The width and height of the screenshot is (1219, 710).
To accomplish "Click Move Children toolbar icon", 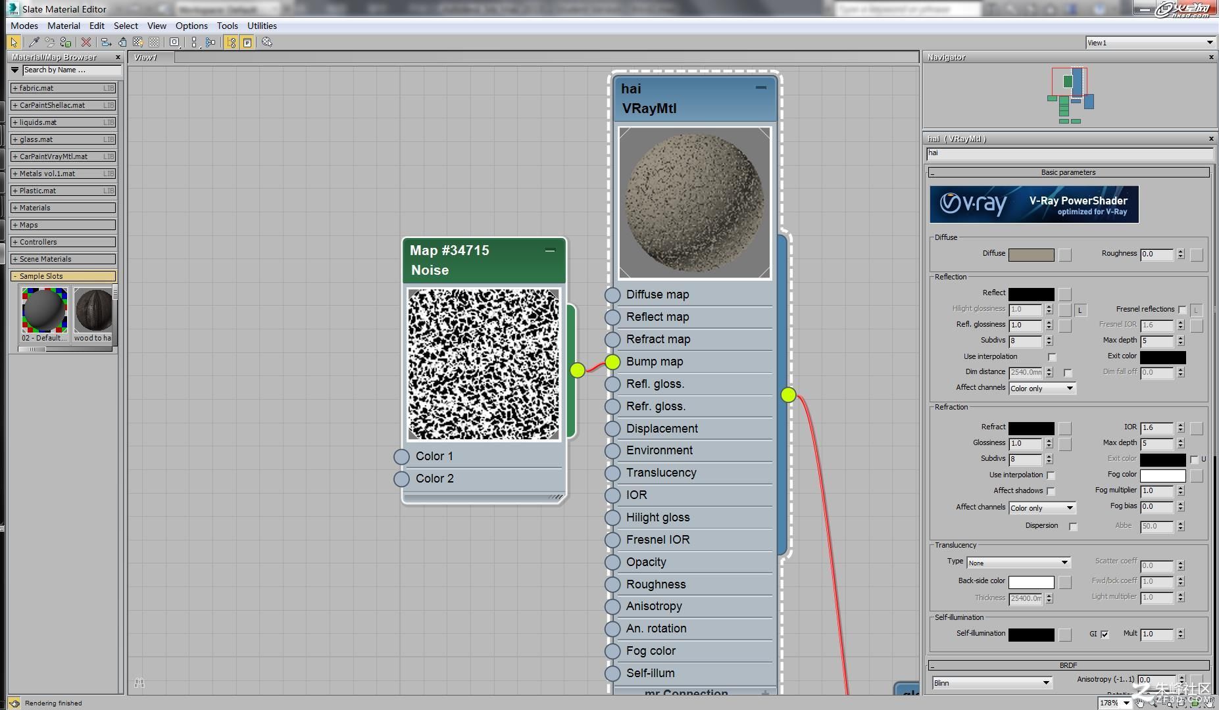I will (106, 42).
